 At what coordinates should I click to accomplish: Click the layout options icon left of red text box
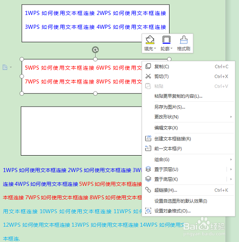pyautogui.click(x=5, y=67)
